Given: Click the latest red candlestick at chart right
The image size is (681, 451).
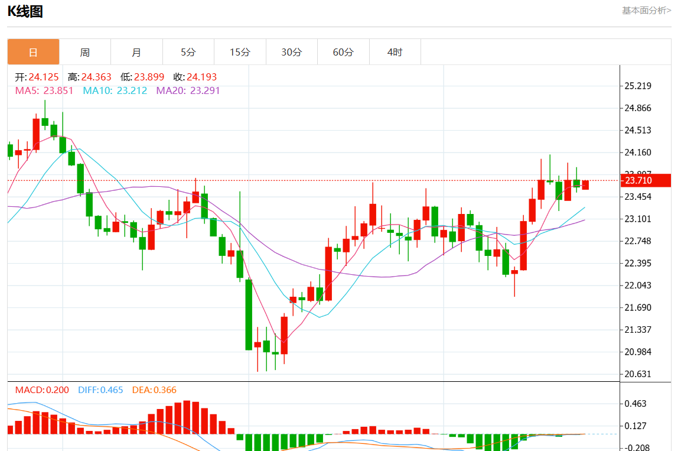Looking at the screenshot, I should (585, 185).
